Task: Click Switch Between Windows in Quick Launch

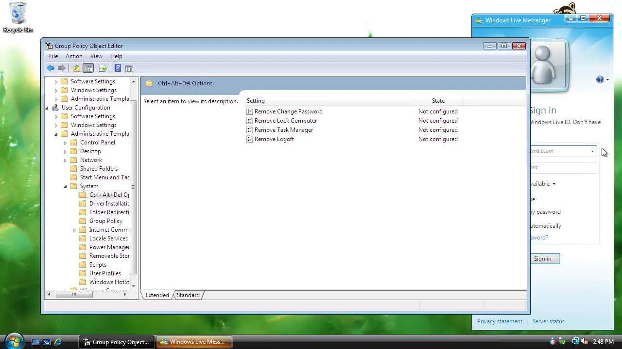Action: point(47,342)
